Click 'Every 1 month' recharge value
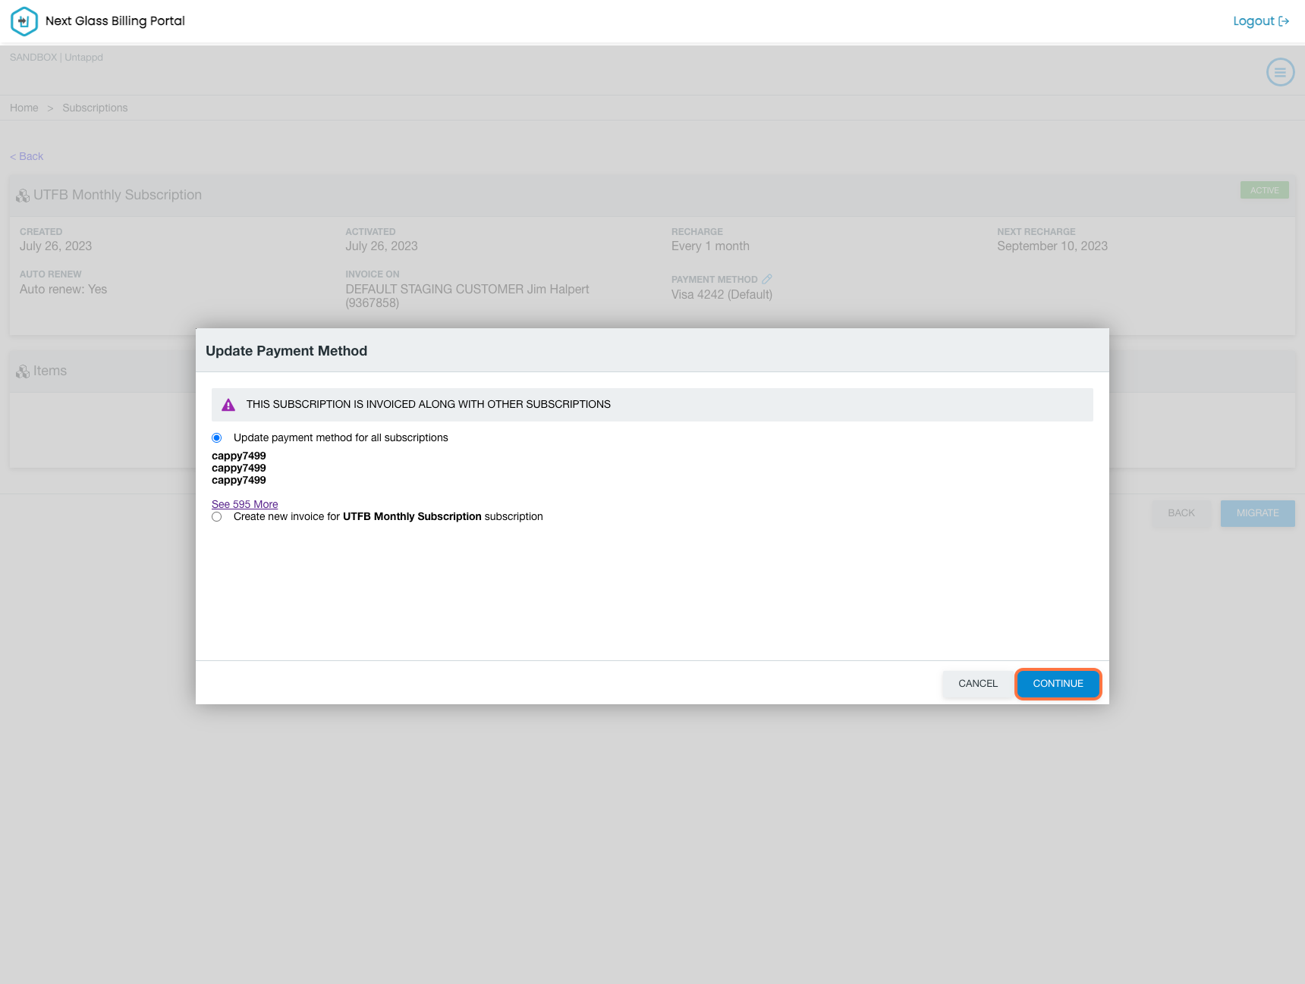 [710, 246]
